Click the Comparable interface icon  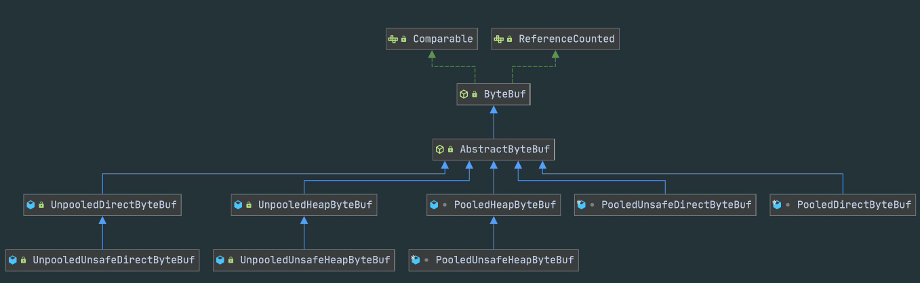(393, 39)
